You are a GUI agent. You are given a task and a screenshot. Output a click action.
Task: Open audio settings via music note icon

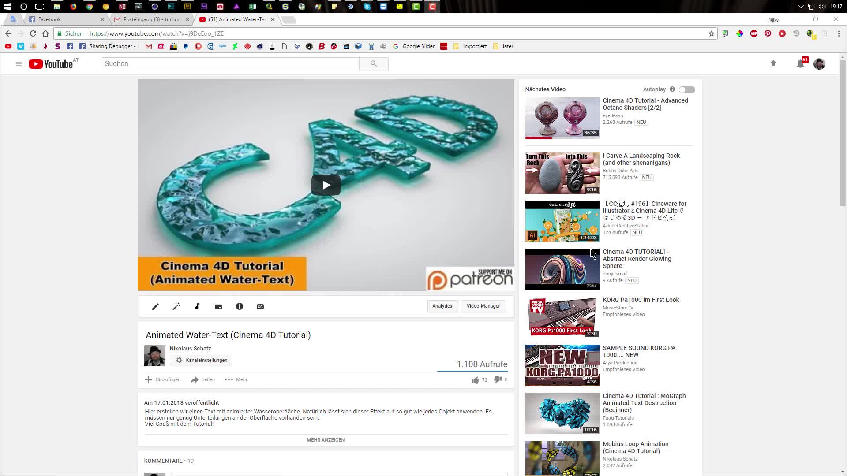point(197,306)
